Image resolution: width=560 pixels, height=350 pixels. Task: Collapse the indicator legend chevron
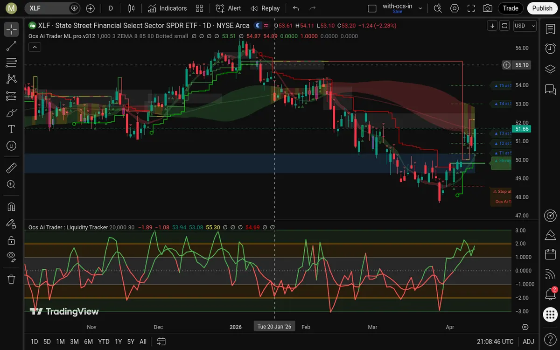(x=35, y=47)
